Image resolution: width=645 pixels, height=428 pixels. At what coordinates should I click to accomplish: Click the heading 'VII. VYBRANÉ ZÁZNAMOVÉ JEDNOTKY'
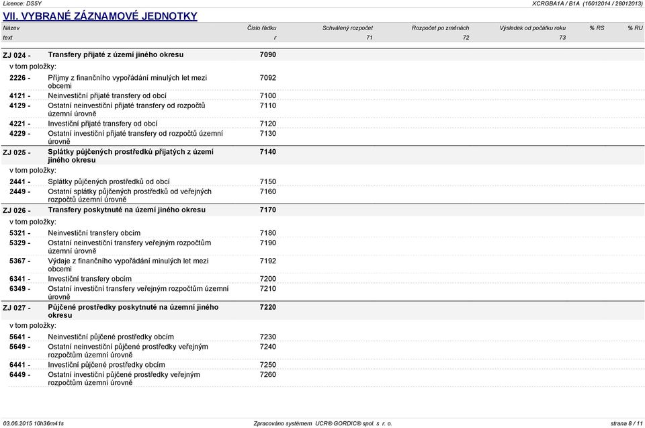(100, 16)
